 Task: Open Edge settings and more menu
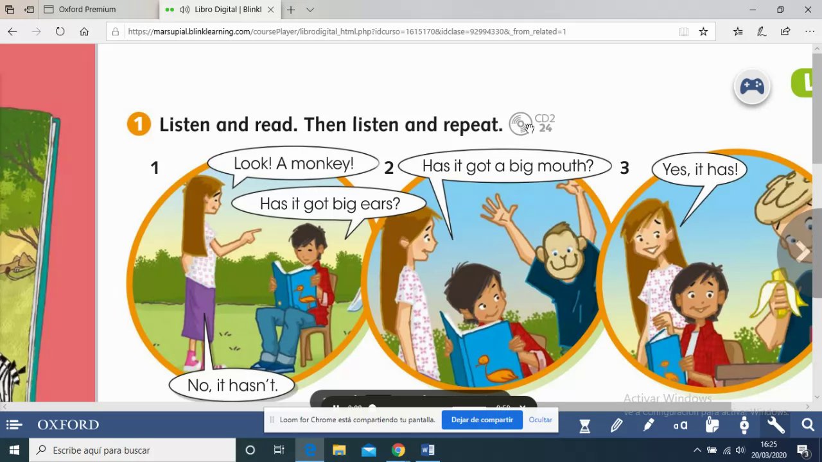[x=809, y=31]
